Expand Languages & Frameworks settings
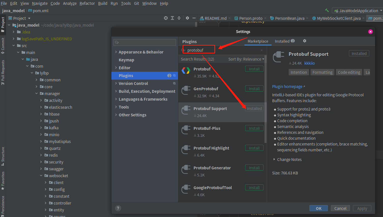The image size is (383, 217). pyautogui.click(x=116, y=99)
